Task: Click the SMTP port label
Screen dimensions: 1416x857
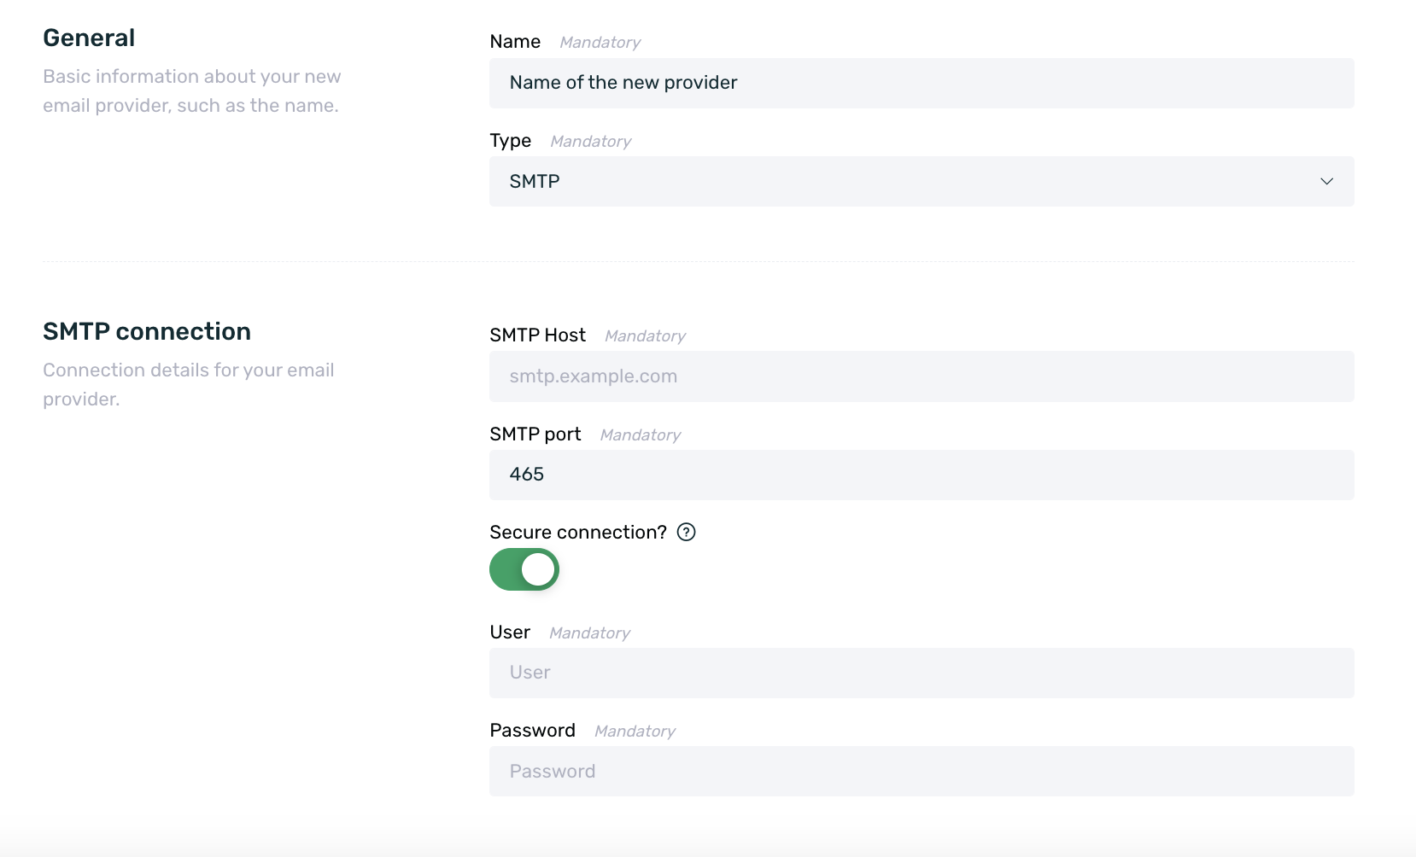Action: click(535, 434)
